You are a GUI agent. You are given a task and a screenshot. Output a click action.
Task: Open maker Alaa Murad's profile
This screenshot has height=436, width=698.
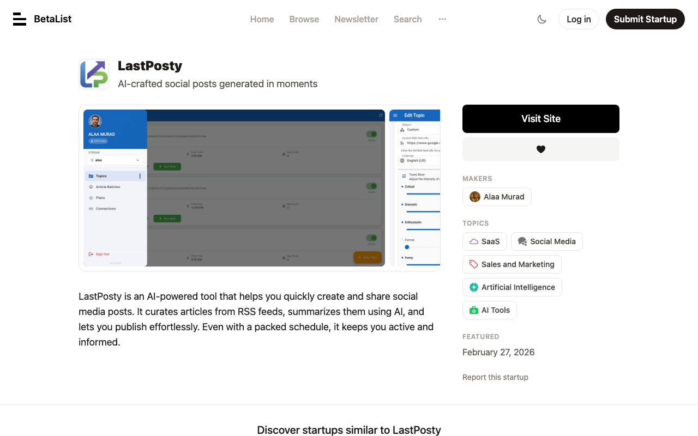click(497, 197)
